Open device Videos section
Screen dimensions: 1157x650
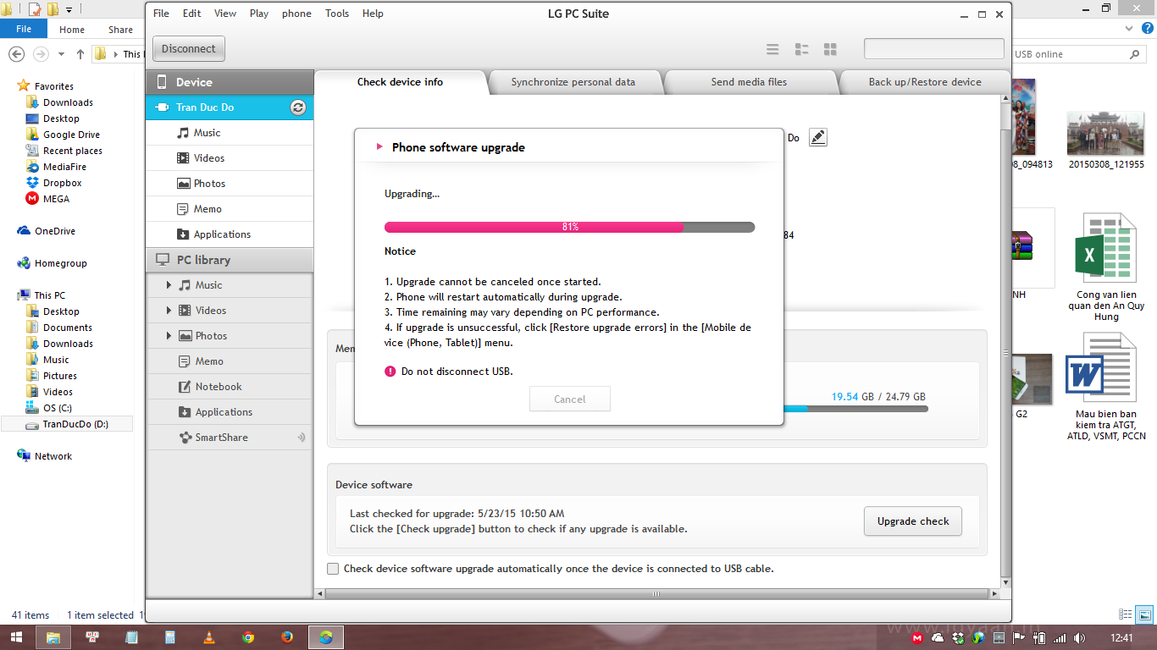[230, 158]
